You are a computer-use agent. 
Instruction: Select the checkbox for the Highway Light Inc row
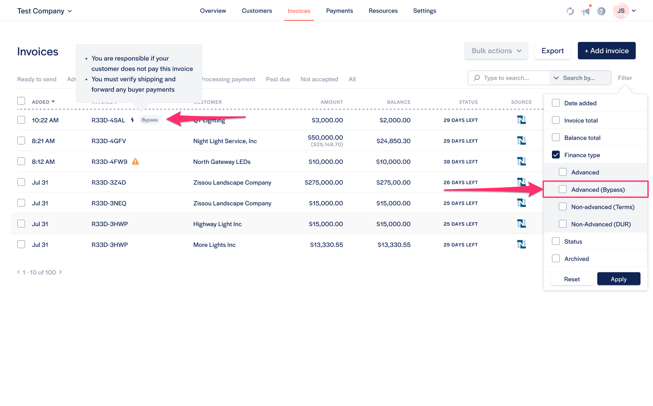21,224
